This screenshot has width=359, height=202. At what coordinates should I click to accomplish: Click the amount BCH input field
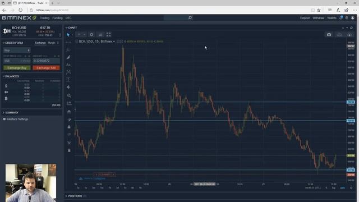(x=46, y=61)
